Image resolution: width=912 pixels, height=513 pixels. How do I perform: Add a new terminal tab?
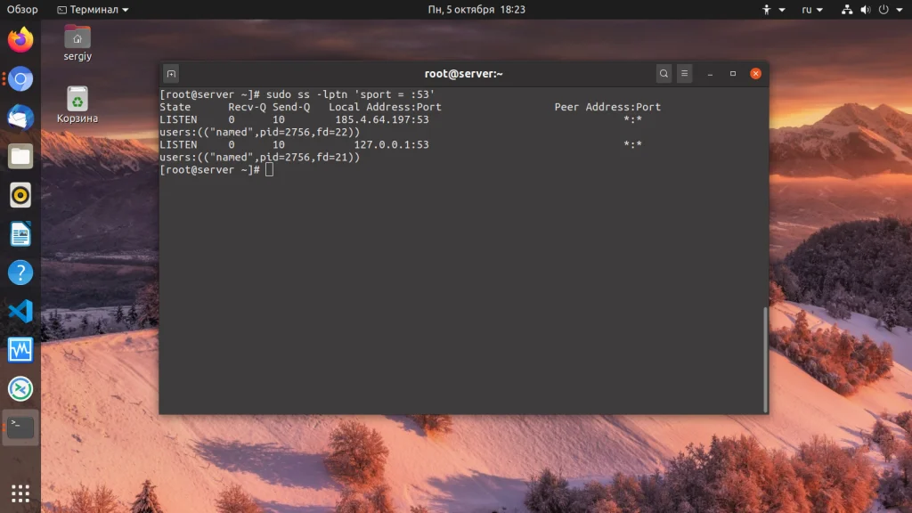171,74
